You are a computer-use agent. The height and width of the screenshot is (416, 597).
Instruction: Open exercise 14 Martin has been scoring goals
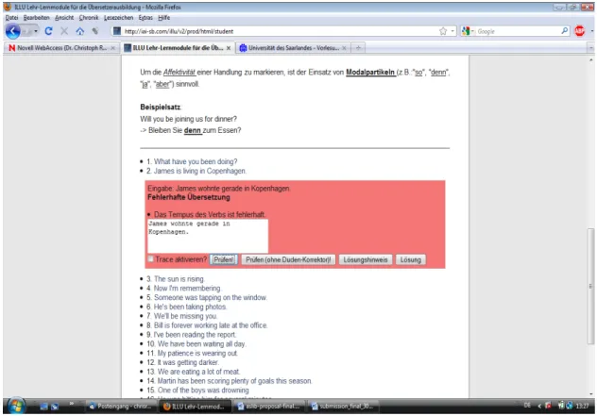click(234, 381)
